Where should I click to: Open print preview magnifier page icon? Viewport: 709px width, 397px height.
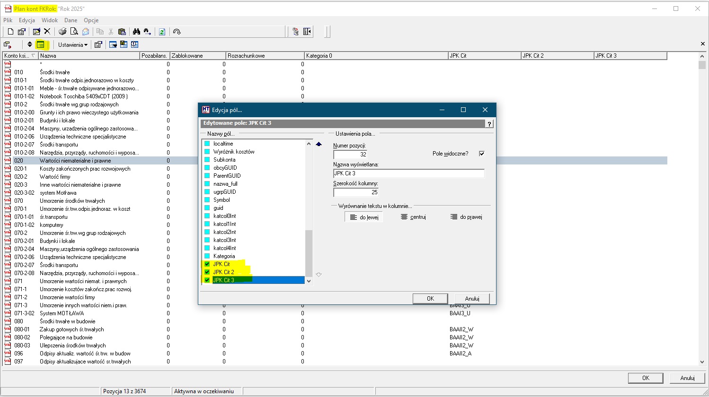tap(74, 32)
